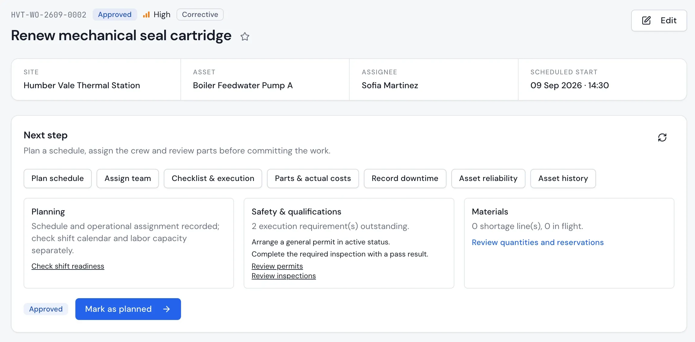
Task: Follow the Check shift readiness link
Action: [68, 266]
